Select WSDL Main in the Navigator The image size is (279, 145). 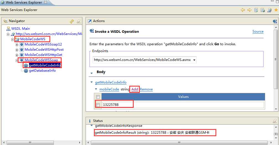point(20,29)
